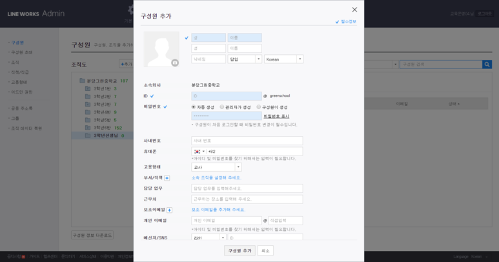The height and width of the screenshot is (262, 499).
Task: Click the folder icon of 3학년2반
Action: (88, 96)
